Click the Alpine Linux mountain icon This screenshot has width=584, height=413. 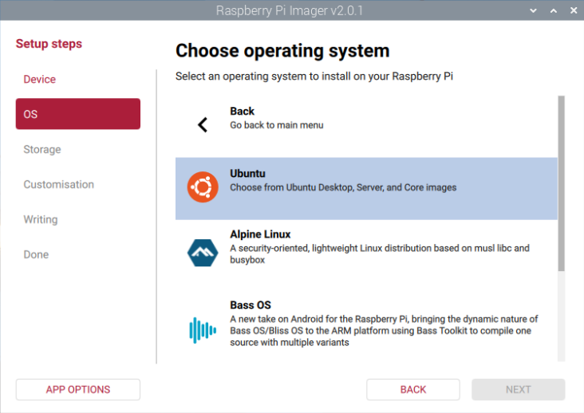pyautogui.click(x=203, y=253)
